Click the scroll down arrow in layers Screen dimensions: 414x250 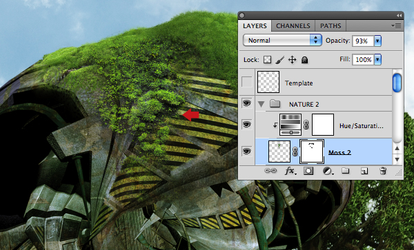tap(397, 159)
